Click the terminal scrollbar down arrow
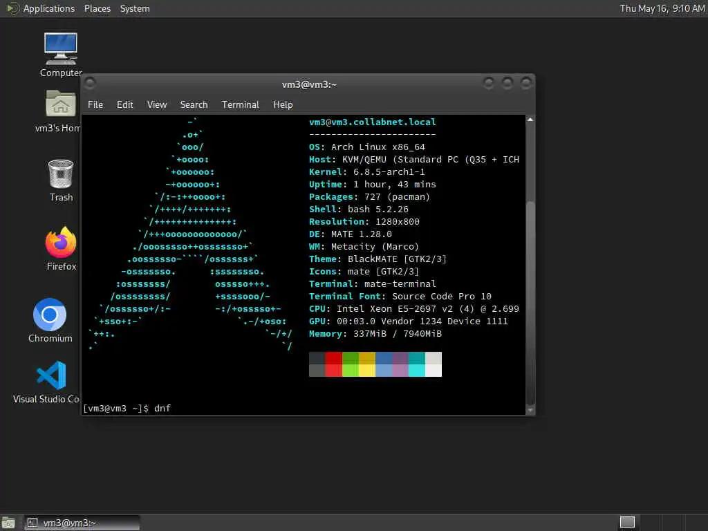Screen dimensions: 708x531 tap(530, 410)
